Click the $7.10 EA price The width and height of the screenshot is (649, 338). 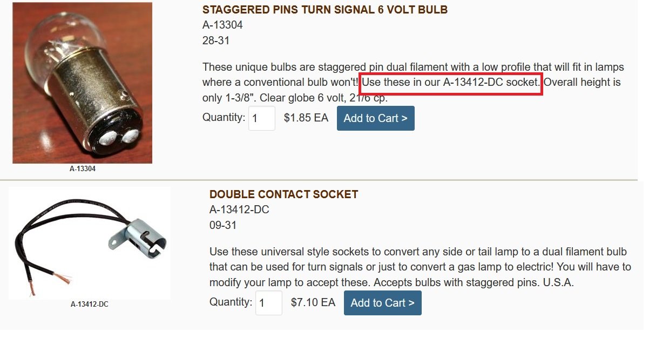pyautogui.click(x=313, y=303)
